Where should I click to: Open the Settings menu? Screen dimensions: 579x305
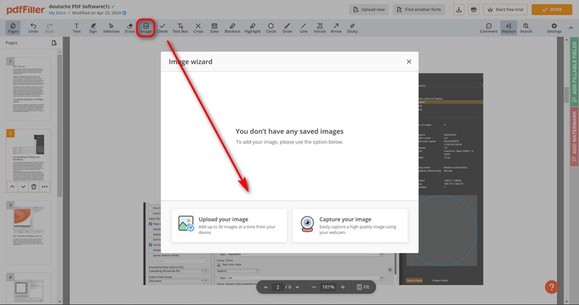pos(554,28)
